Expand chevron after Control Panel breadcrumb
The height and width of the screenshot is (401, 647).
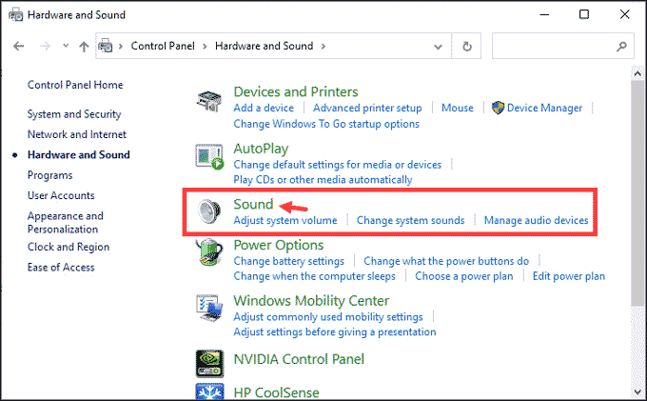pos(205,47)
